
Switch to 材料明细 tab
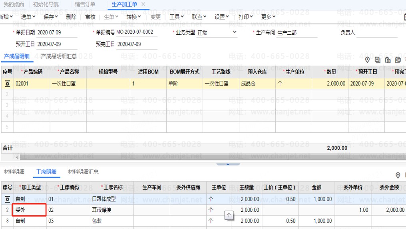coord(14,172)
